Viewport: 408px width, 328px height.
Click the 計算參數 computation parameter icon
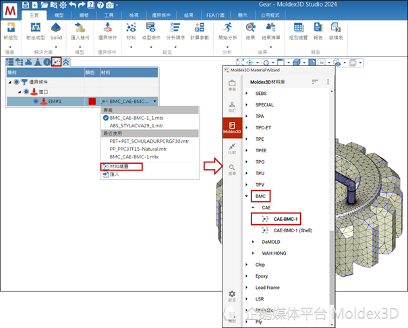[200, 28]
